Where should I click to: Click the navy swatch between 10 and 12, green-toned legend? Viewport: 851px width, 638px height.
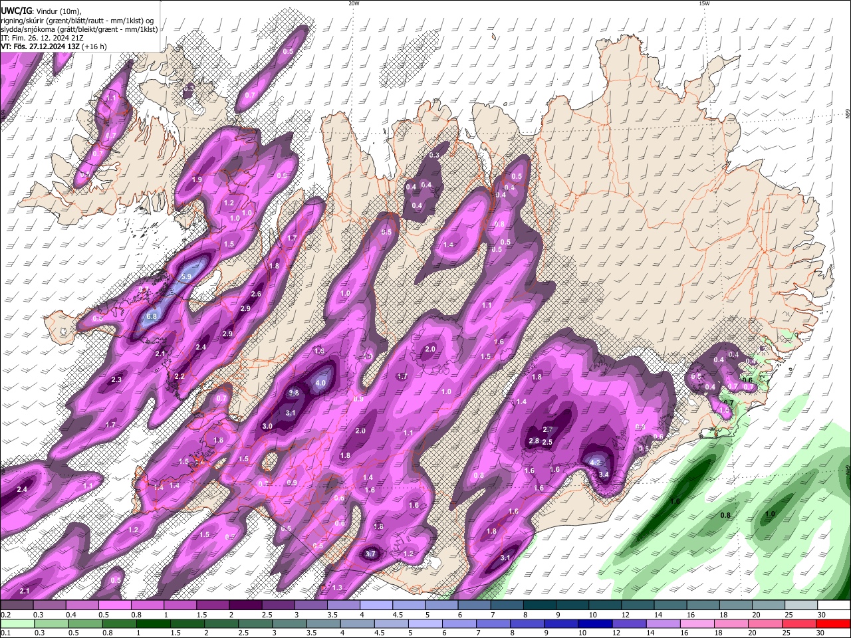tap(594, 623)
